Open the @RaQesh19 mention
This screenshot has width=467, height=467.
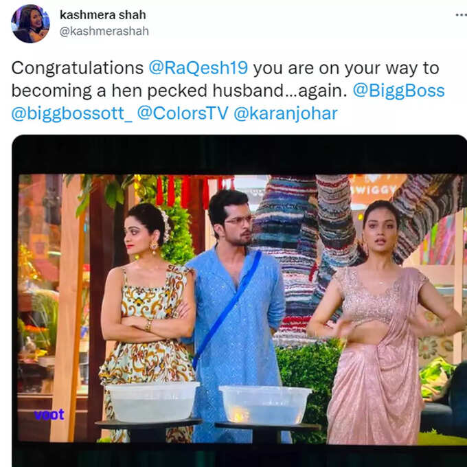coord(198,68)
